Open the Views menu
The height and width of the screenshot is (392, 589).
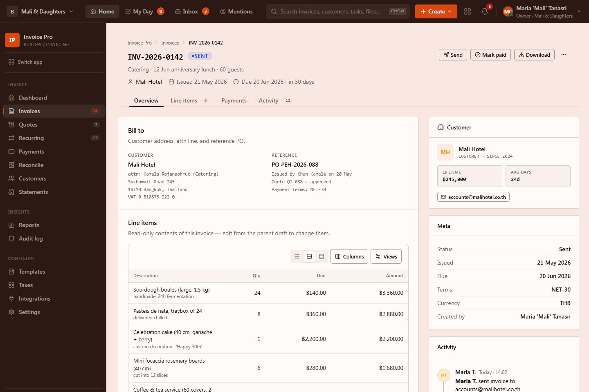[x=386, y=256]
